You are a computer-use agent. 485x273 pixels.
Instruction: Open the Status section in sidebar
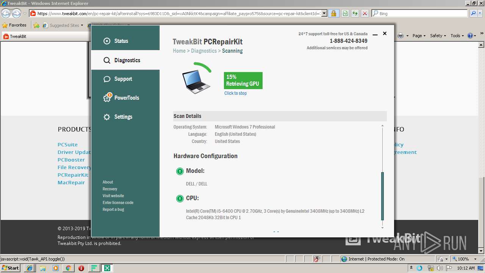(x=125, y=41)
